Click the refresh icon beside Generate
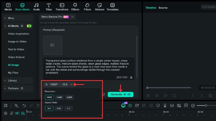 pyautogui.click(x=104, y=94)
